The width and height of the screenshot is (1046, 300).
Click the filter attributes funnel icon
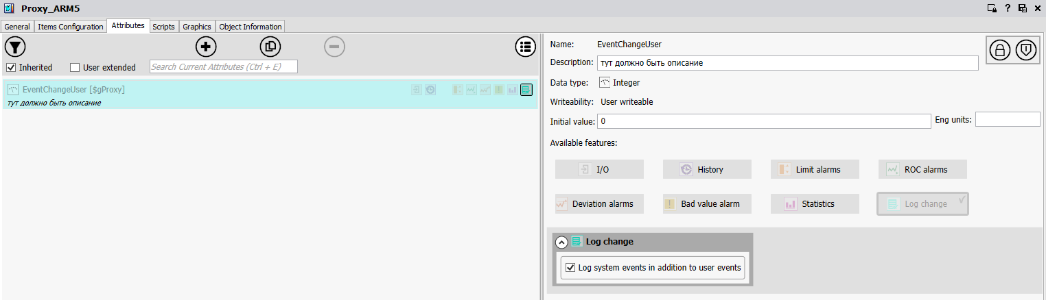pyautogui.click(x=15, y=47)
